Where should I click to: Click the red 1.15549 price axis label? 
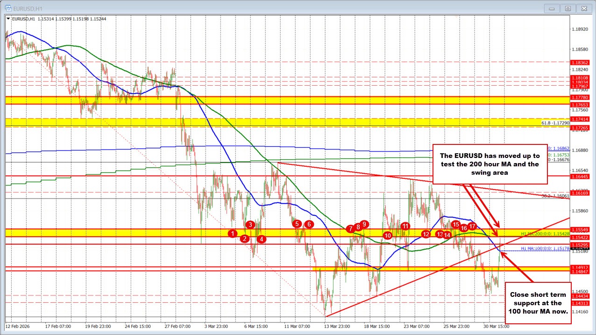tap(579, 229)
